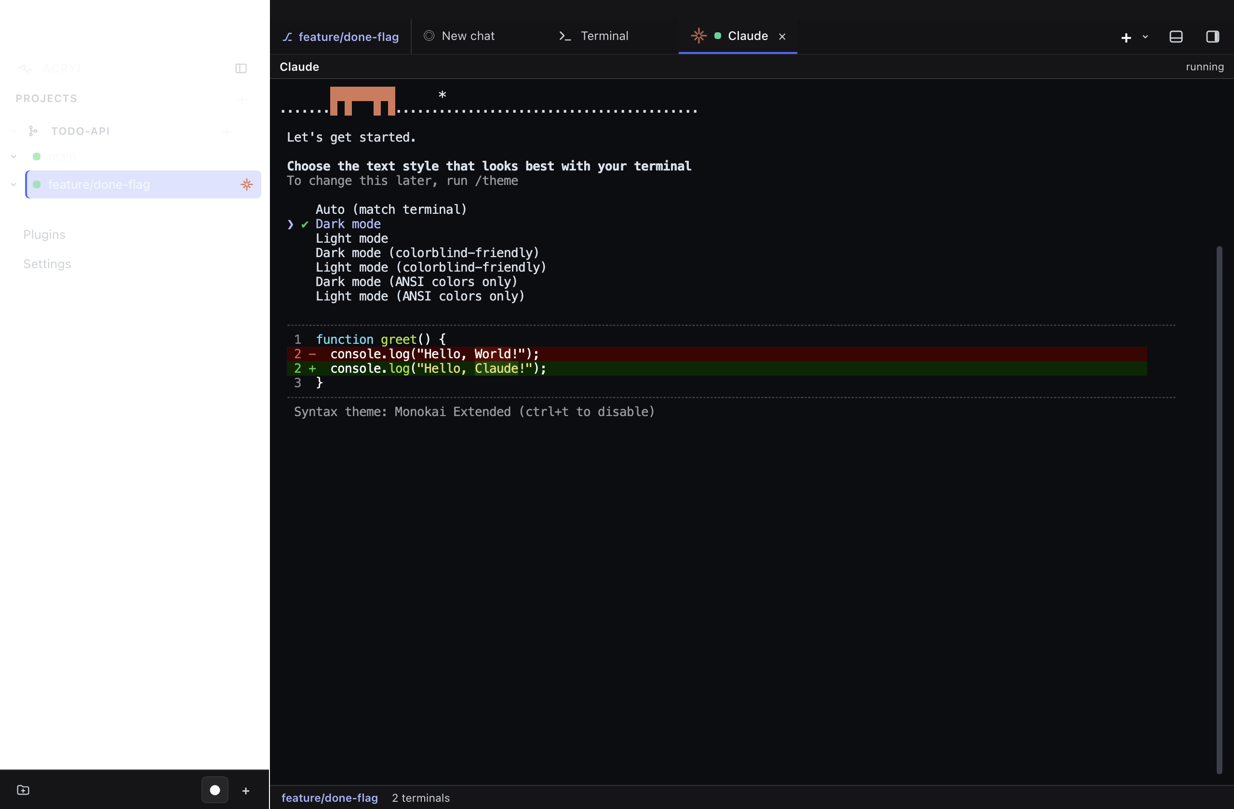Select the main branch in the sidebar
This screenshot has height=809, width=1234.
(62, 157)
